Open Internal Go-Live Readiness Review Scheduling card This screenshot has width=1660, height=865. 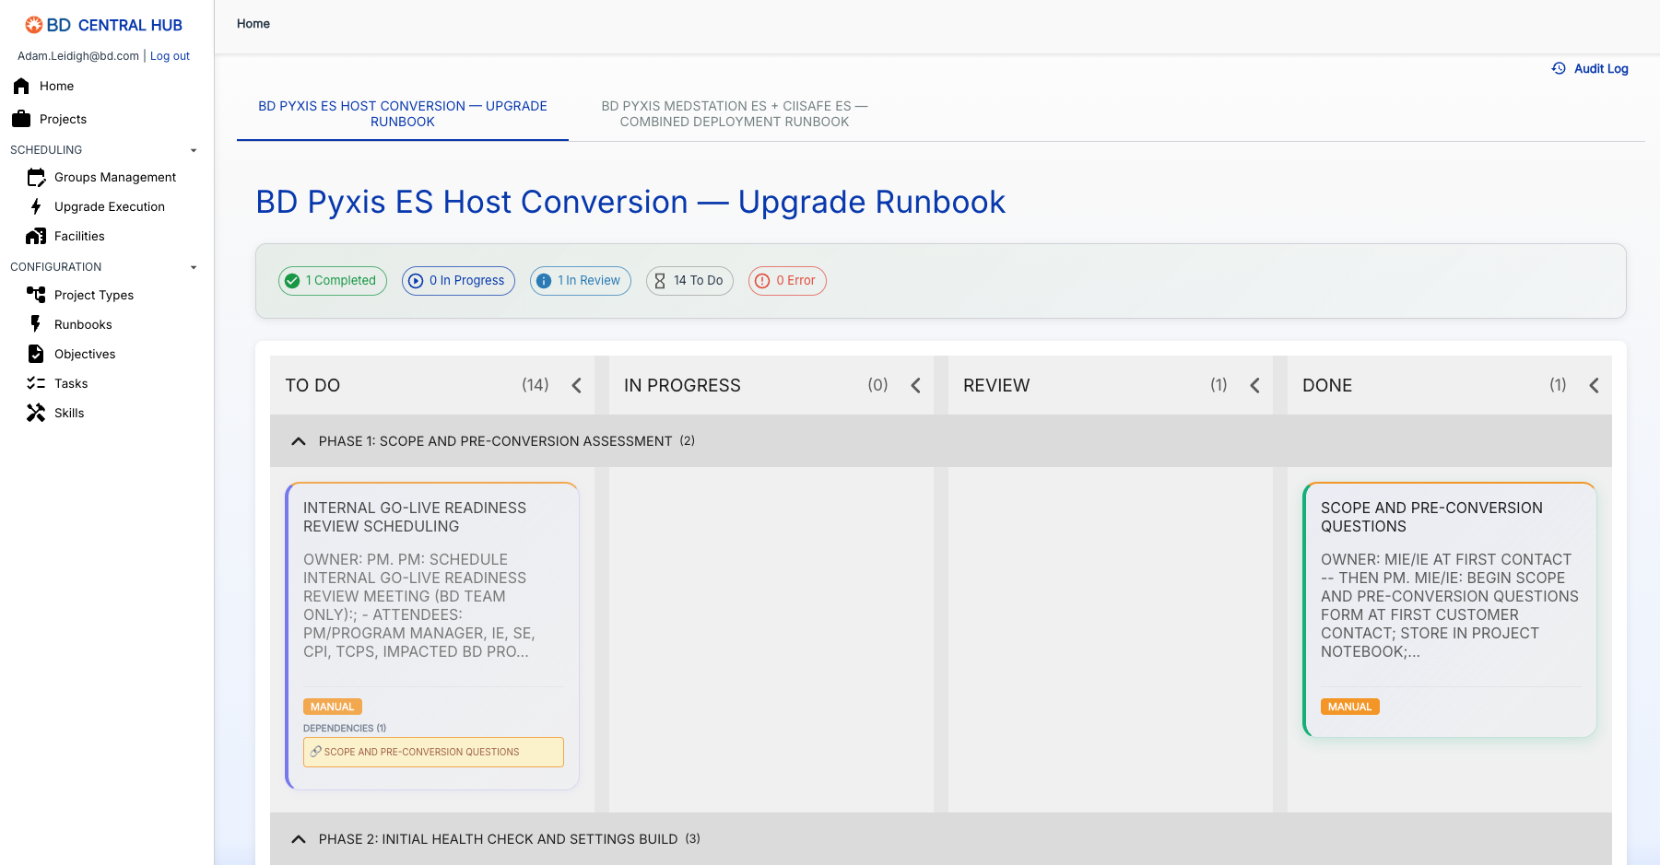point(432,636)
